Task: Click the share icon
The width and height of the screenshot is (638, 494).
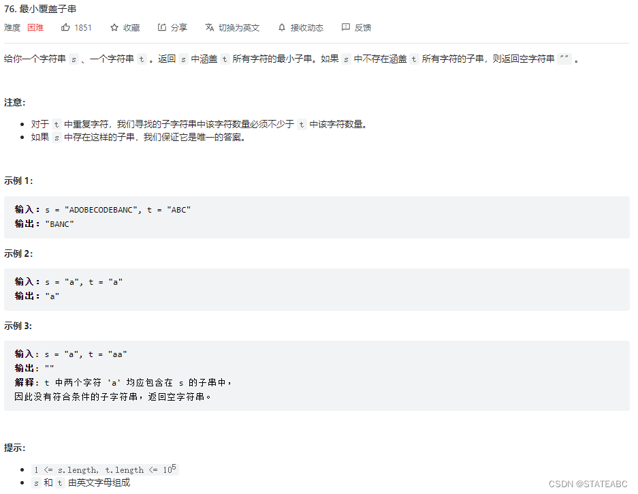Action: tap(162, 27)
